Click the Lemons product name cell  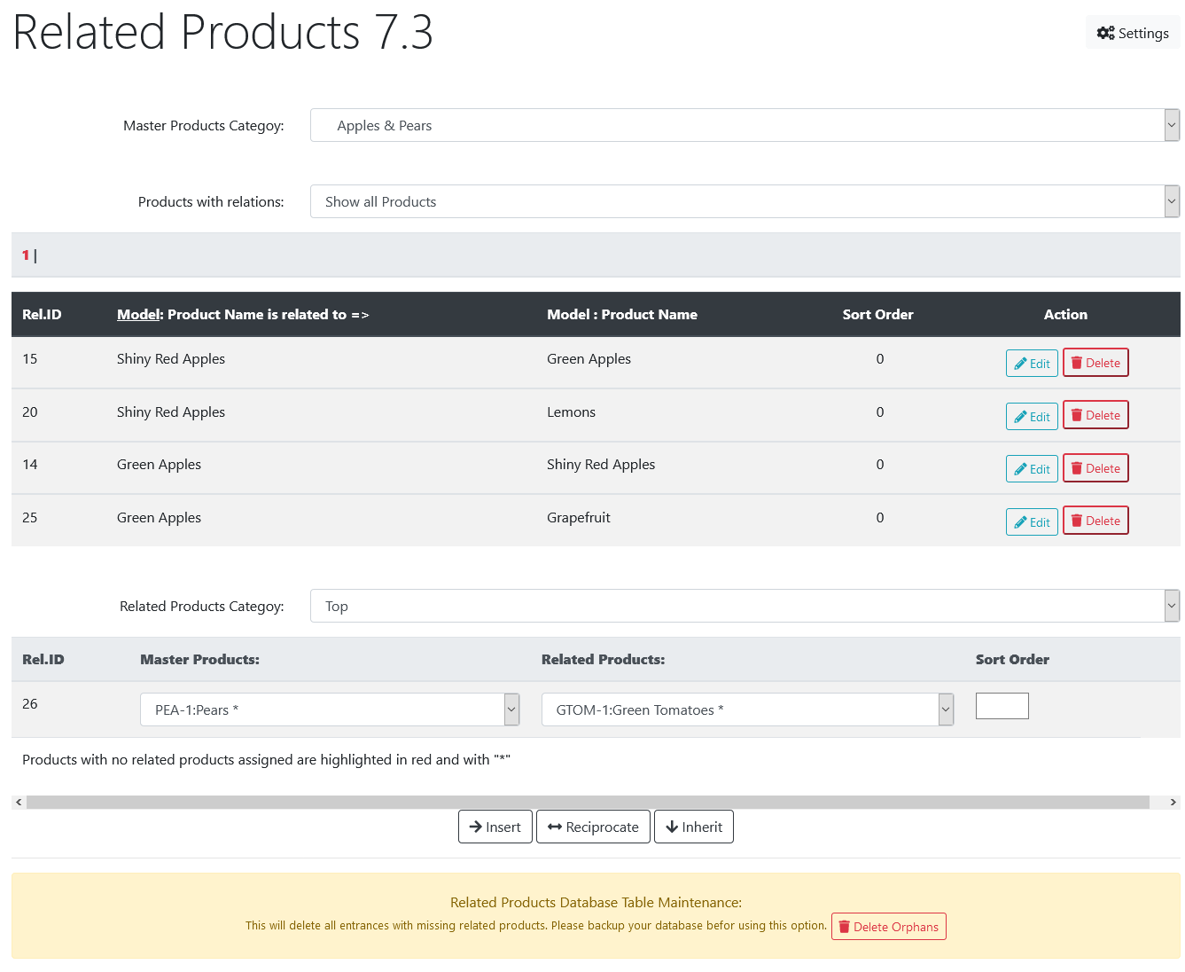(x=571, y=412)
